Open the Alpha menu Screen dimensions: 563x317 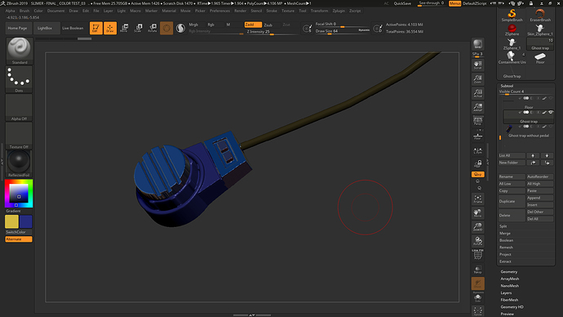point(10,11)
